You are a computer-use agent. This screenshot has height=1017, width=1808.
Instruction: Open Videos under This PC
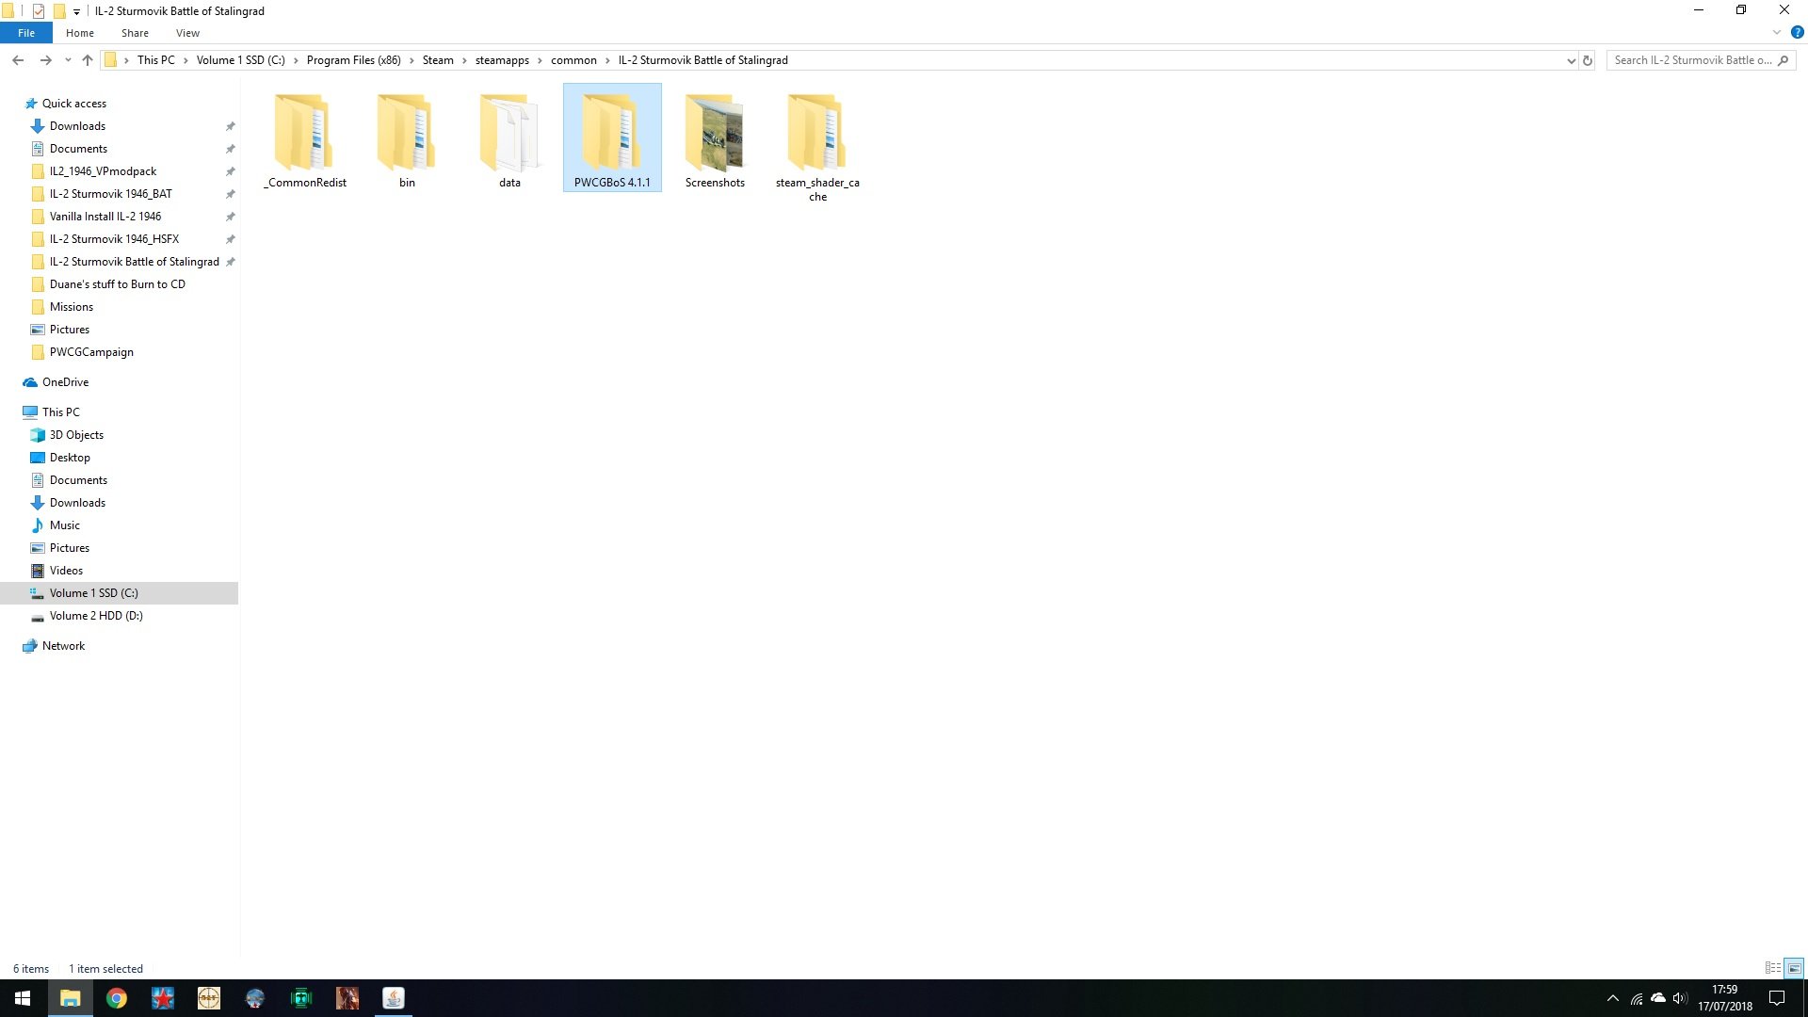tap(66, 571)
